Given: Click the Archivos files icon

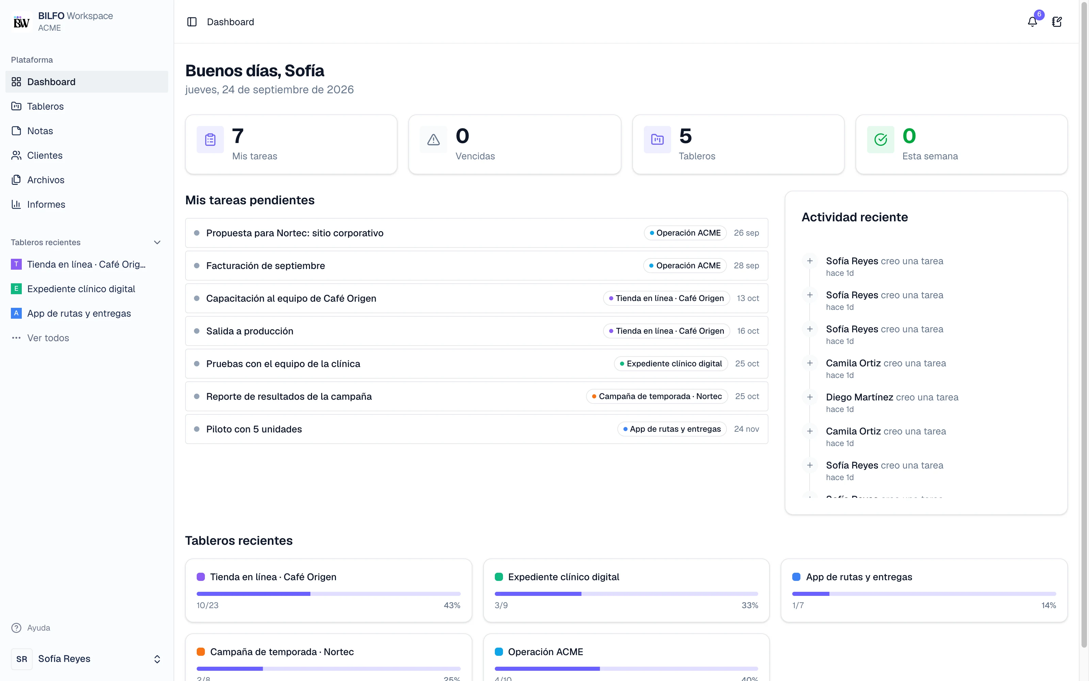Looking at the screenshot, I should pos(16,180).
